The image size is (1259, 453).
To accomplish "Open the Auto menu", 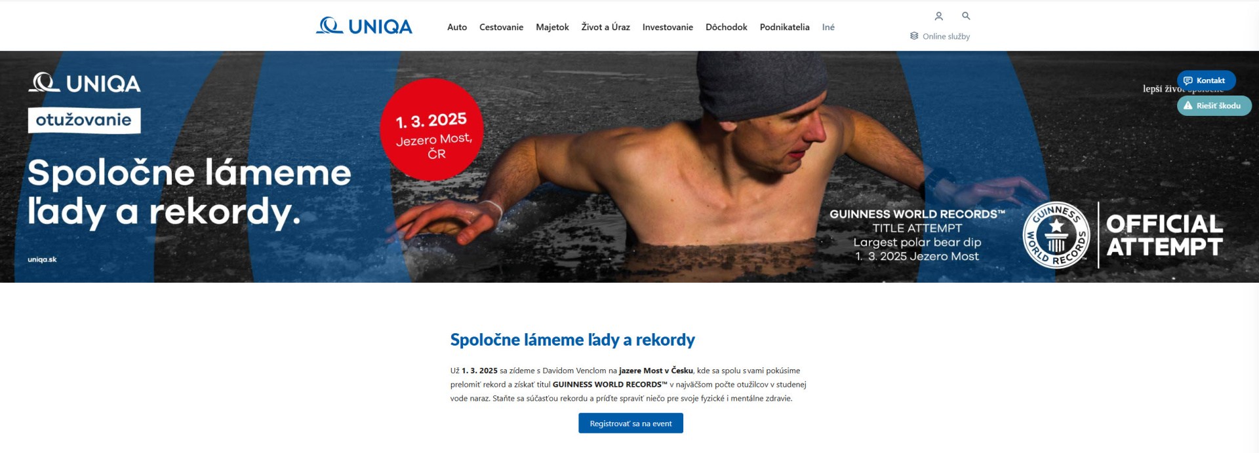I will (457, 27).
